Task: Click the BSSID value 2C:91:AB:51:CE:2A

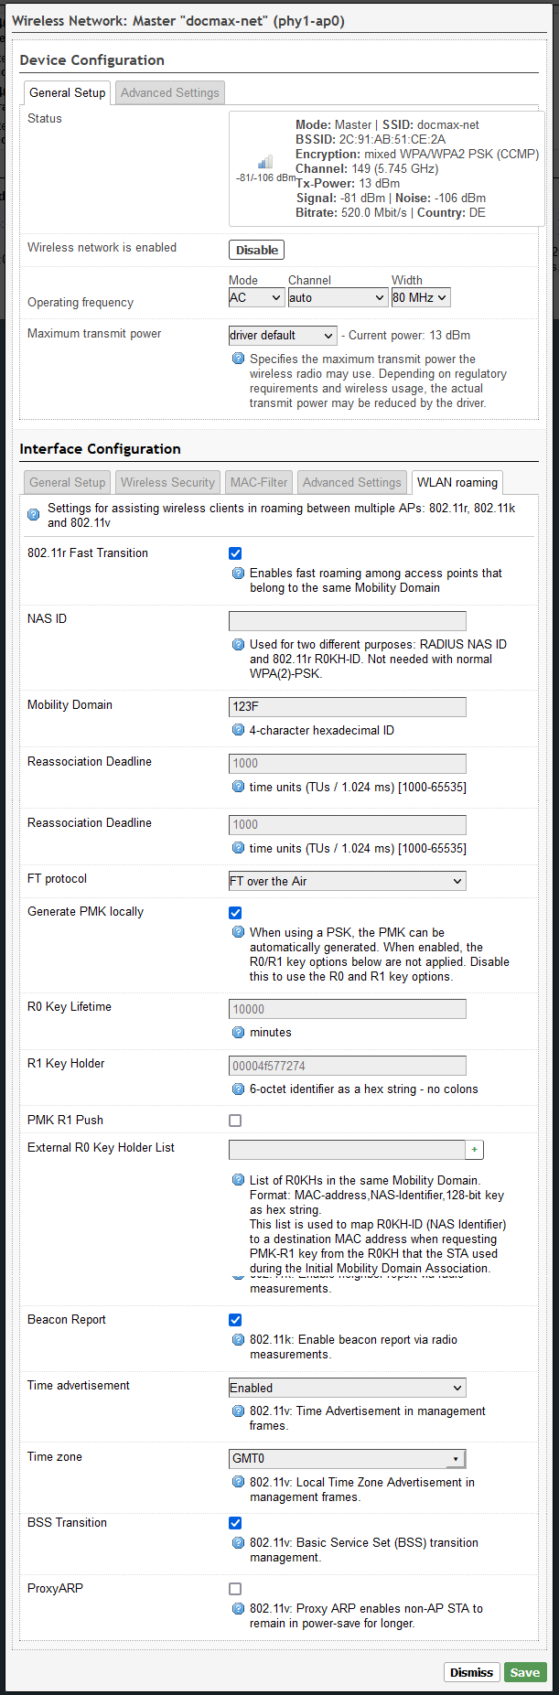Action: point(392,139)
